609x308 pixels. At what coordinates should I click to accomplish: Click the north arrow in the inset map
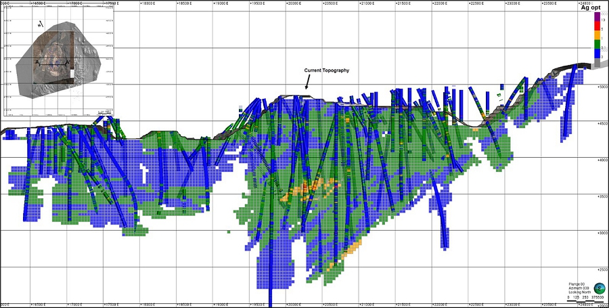(39, 23)
